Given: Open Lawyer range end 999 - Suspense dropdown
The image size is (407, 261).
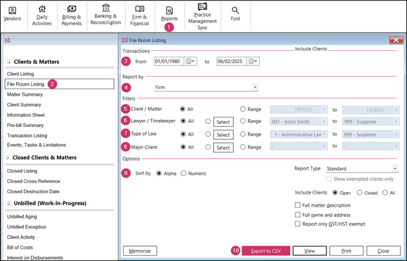Looking at the screenshot, I should coord(396,121).
